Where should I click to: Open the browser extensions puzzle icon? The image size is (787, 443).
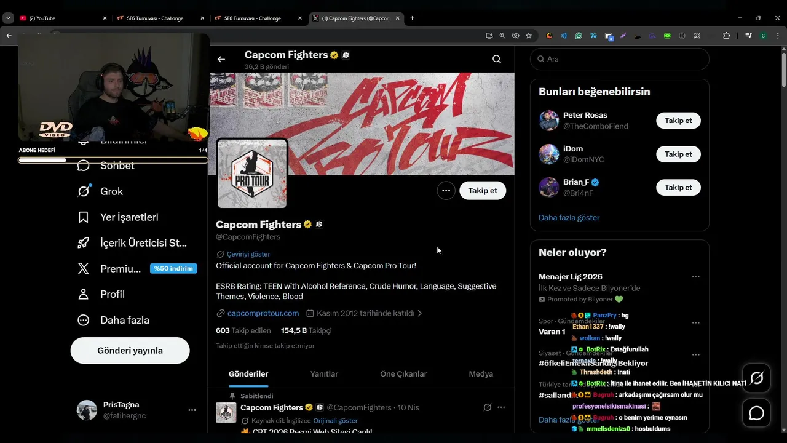pyautogui.click(x=726, y=36)
